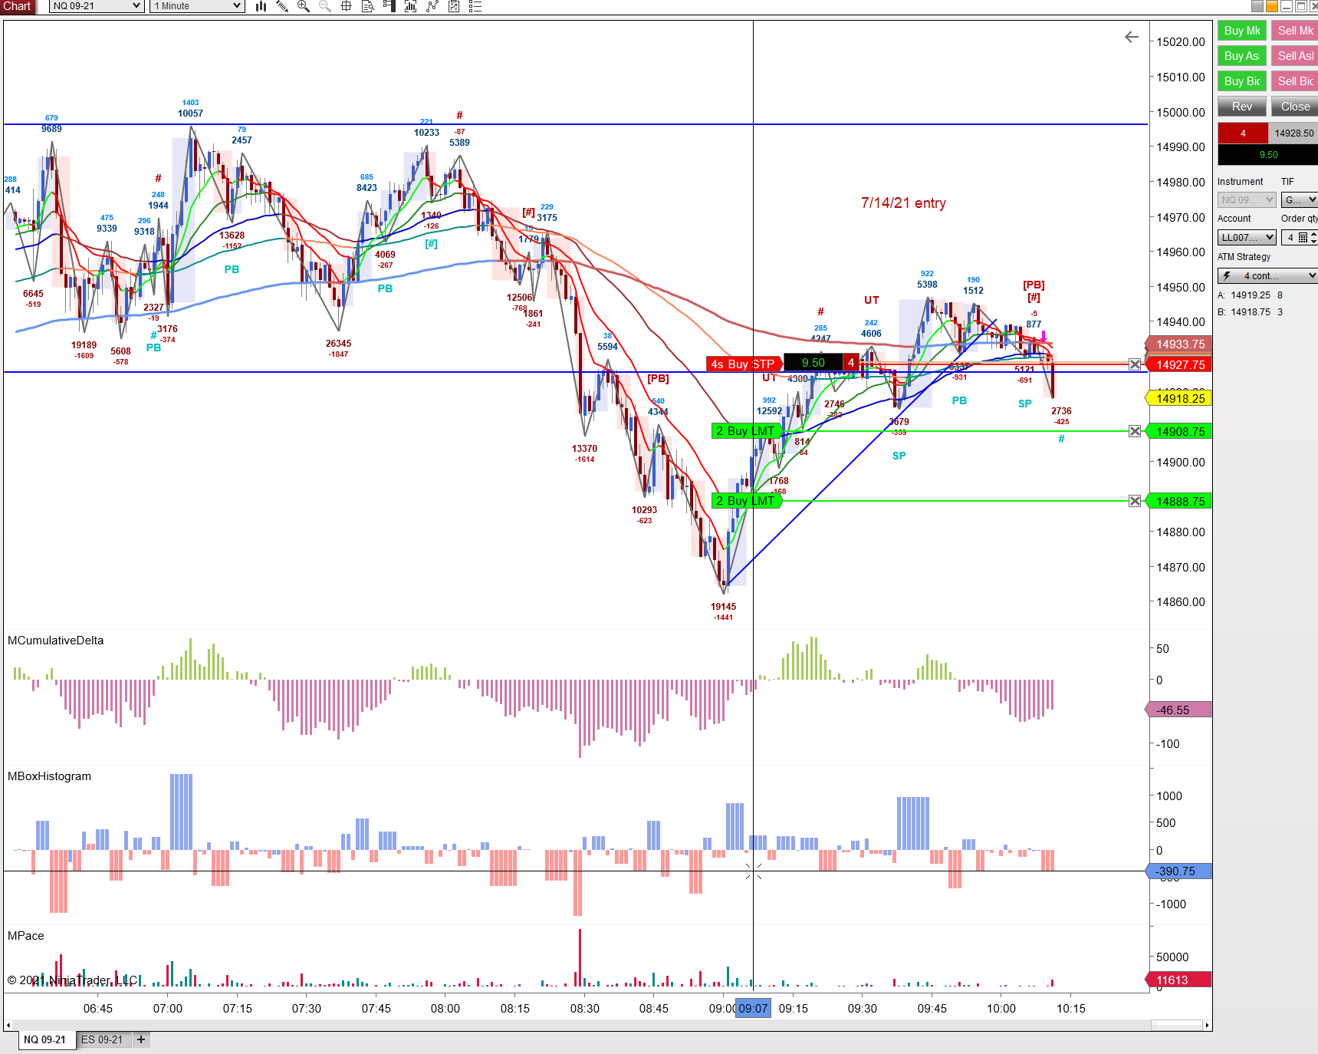Screen dimensions: 1318x1054
Task: Click the MBoxHistogram indicator label
Action: [49, 776]
